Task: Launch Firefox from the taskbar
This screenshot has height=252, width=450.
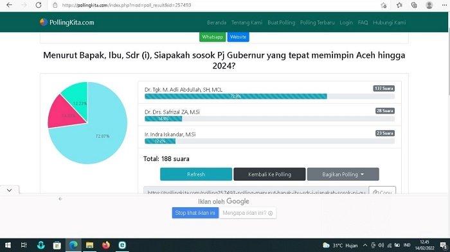Action: tap(106, 245)
